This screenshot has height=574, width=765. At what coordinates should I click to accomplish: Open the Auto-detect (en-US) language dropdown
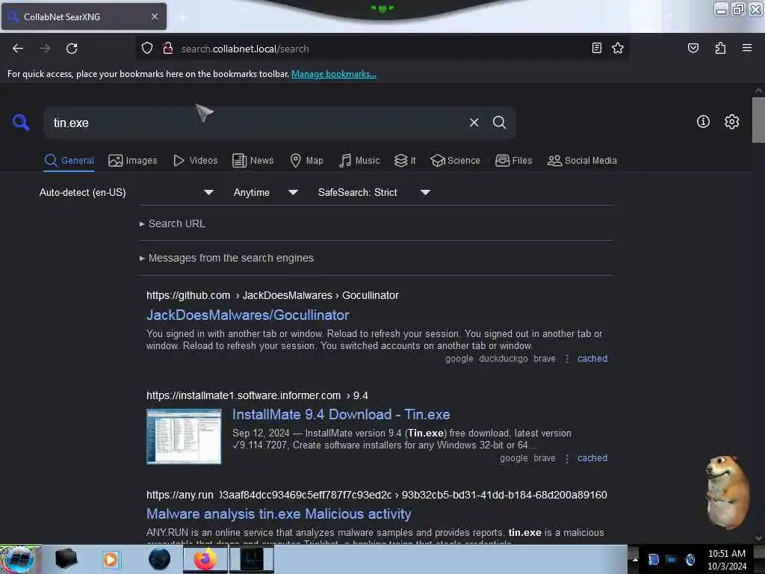coord(126,192)
